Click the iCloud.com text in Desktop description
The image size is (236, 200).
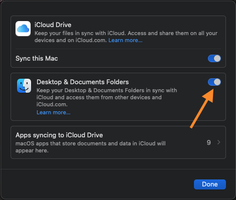pyautogui.click(x=52, y=104)
